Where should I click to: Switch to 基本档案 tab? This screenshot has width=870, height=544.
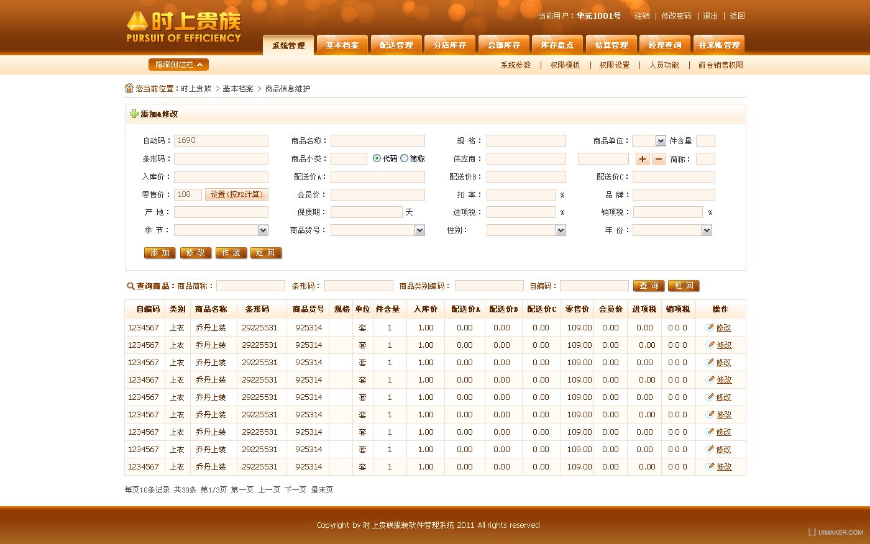point(342,45)
